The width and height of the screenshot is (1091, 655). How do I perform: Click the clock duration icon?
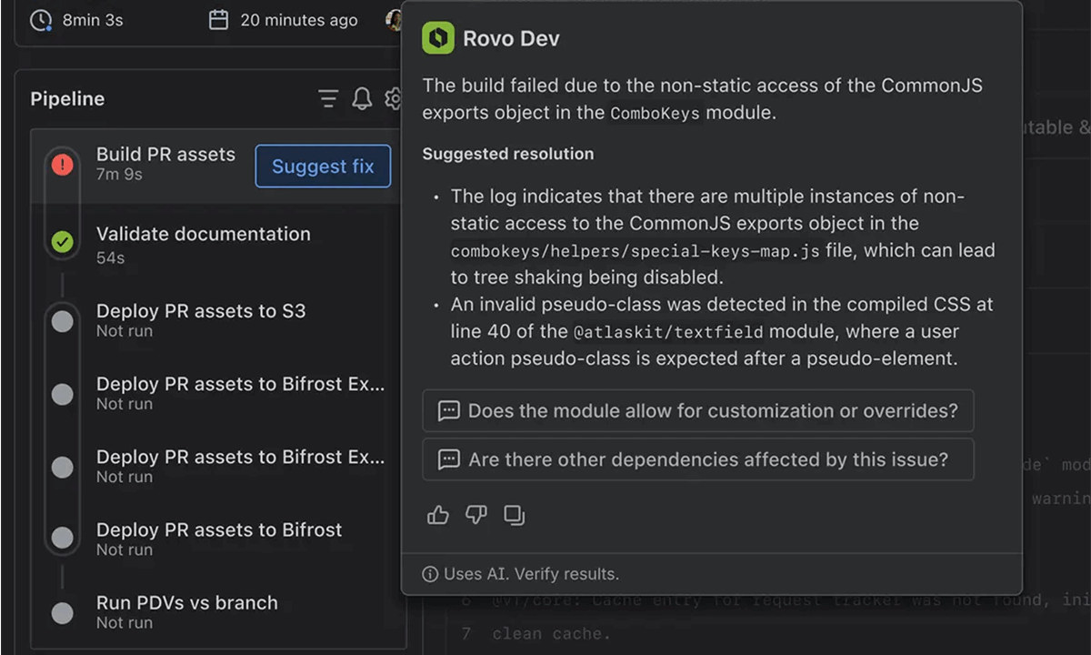pyautogui.click(x=41, y=20)
